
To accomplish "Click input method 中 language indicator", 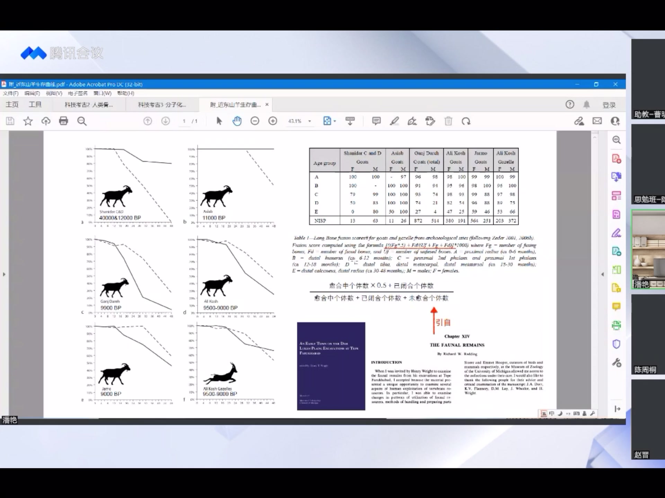I will [552, 414].
